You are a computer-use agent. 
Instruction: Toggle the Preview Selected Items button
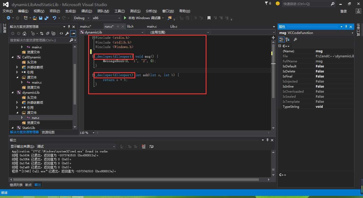[x=73, y=33]
